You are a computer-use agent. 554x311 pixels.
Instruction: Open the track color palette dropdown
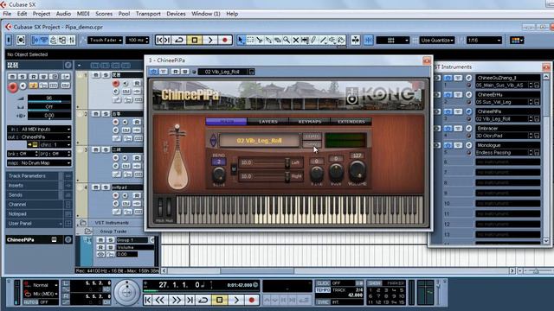517,41
